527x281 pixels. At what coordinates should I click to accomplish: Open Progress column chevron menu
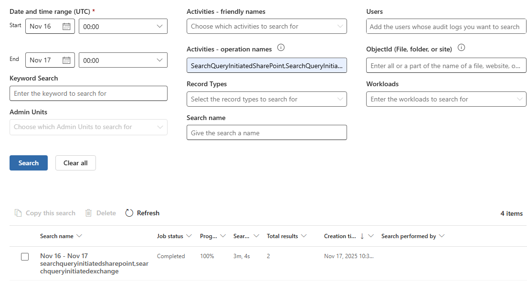click(223, 236)
